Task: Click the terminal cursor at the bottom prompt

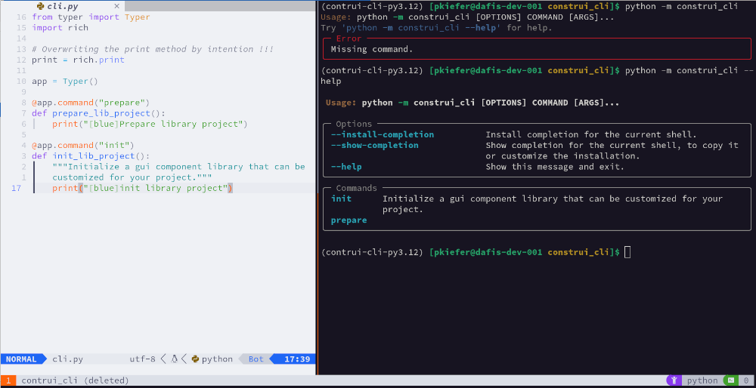Action: point(627,252)
